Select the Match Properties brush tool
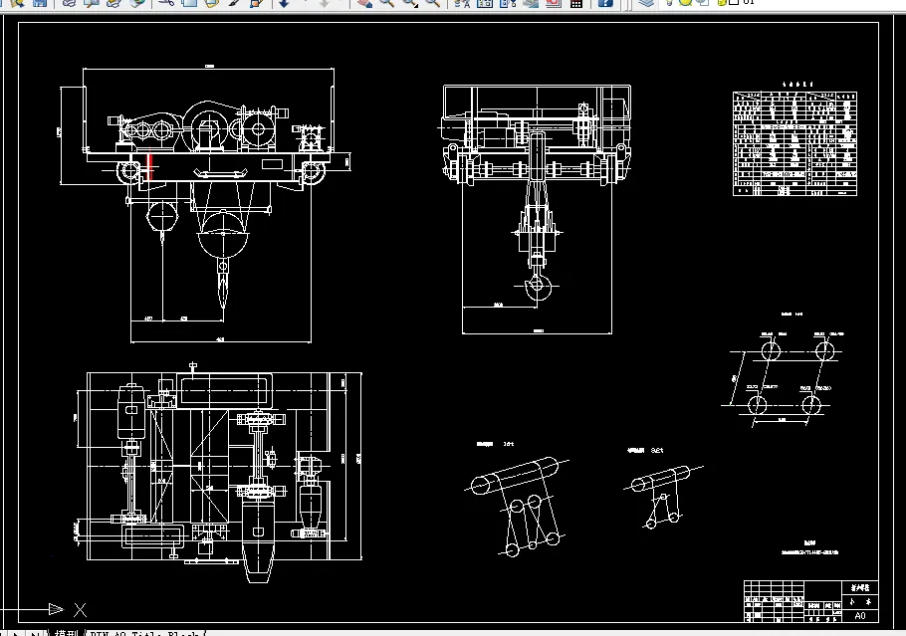 point(234,3)
